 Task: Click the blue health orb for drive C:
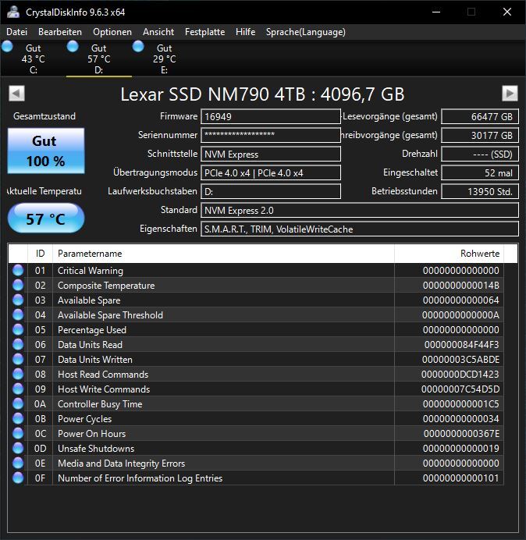tap(7, 47)
